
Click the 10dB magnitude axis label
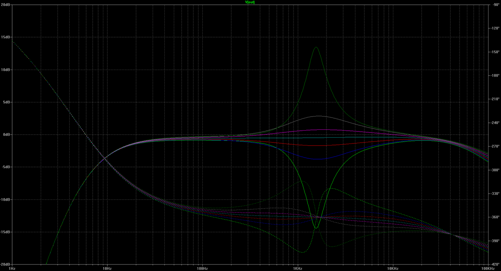[x=5, y=70]
